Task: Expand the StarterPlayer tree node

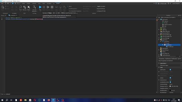Action: pos(159,50)
